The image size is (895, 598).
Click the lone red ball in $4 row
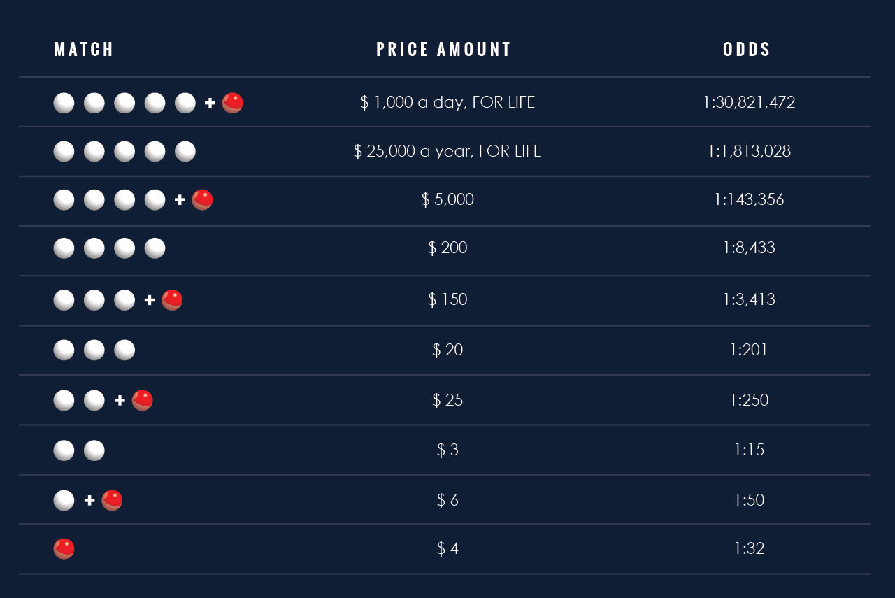point(64,548)
